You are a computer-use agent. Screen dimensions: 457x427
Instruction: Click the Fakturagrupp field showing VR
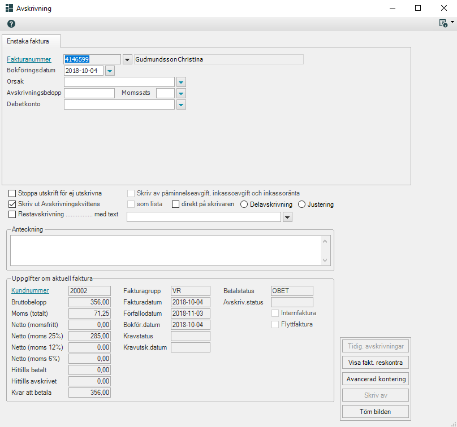[x=190, y=291]
